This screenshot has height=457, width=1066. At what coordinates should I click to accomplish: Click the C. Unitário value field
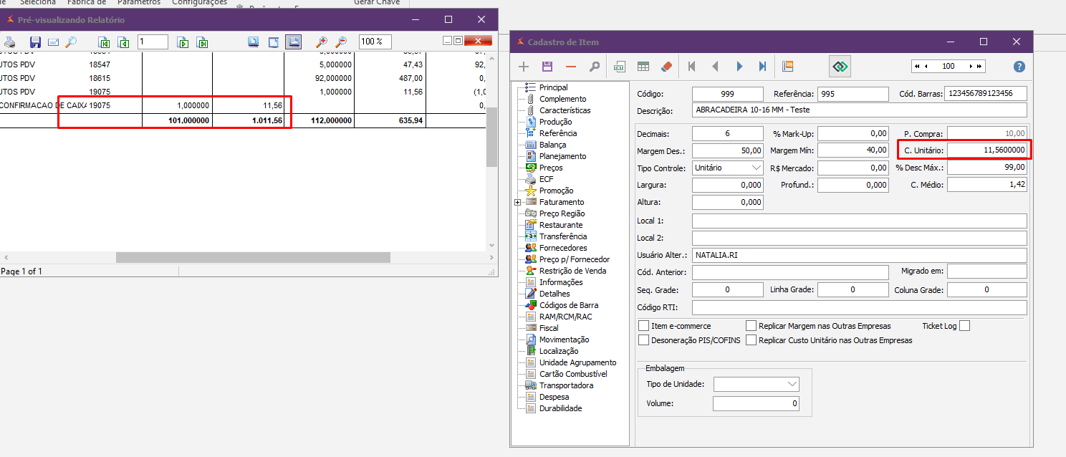pyautogui.click(x=986, y=150)
